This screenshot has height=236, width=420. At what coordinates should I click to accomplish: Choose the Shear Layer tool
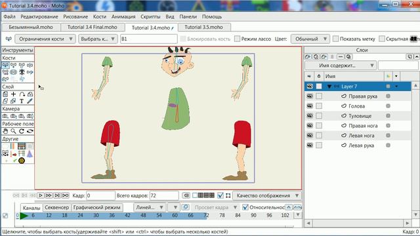(5, 101)
